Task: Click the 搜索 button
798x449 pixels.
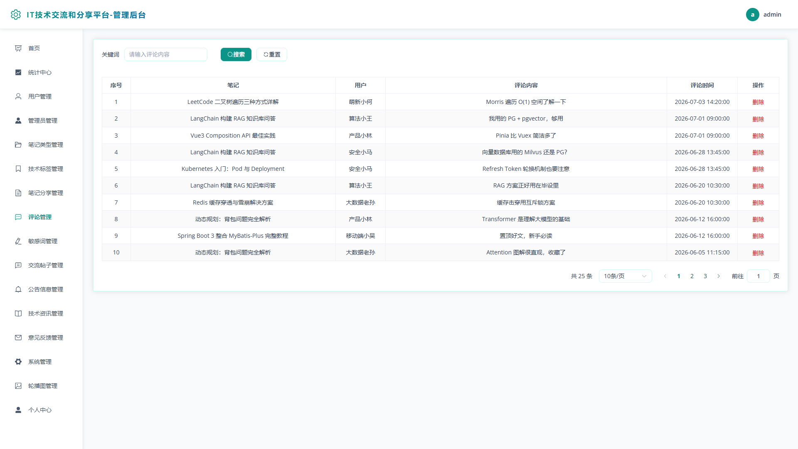Action: point(236,54)
